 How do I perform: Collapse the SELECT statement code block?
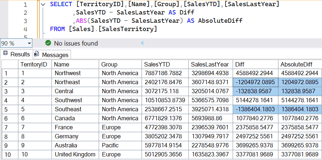(43, 4)
